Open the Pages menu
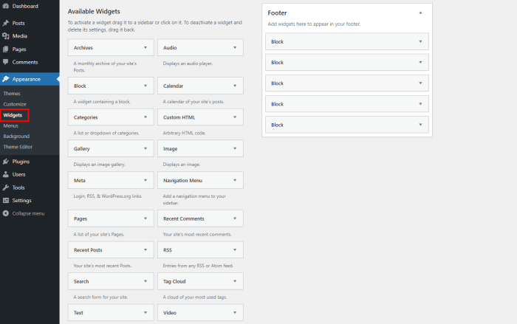The width and height of the screenshot is (517, 324). 19,49
